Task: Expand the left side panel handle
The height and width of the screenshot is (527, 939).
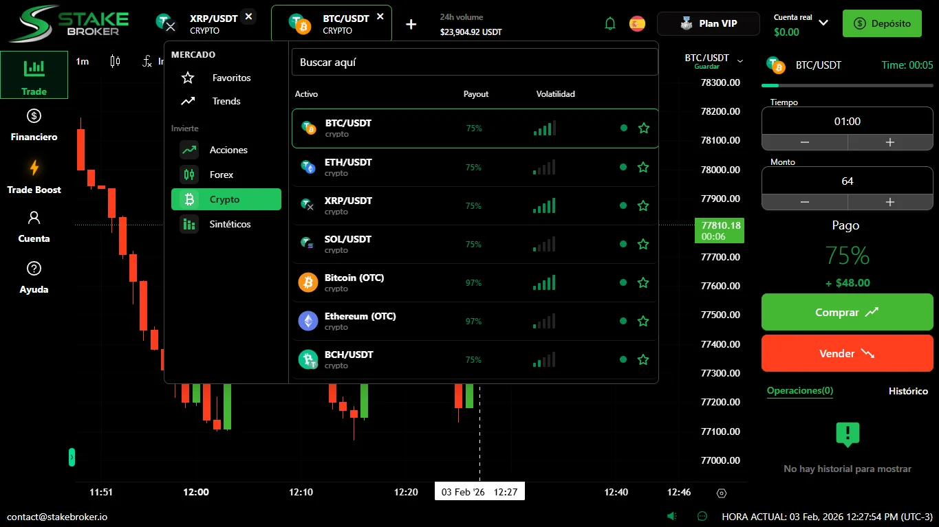Action: click(72, 457)
